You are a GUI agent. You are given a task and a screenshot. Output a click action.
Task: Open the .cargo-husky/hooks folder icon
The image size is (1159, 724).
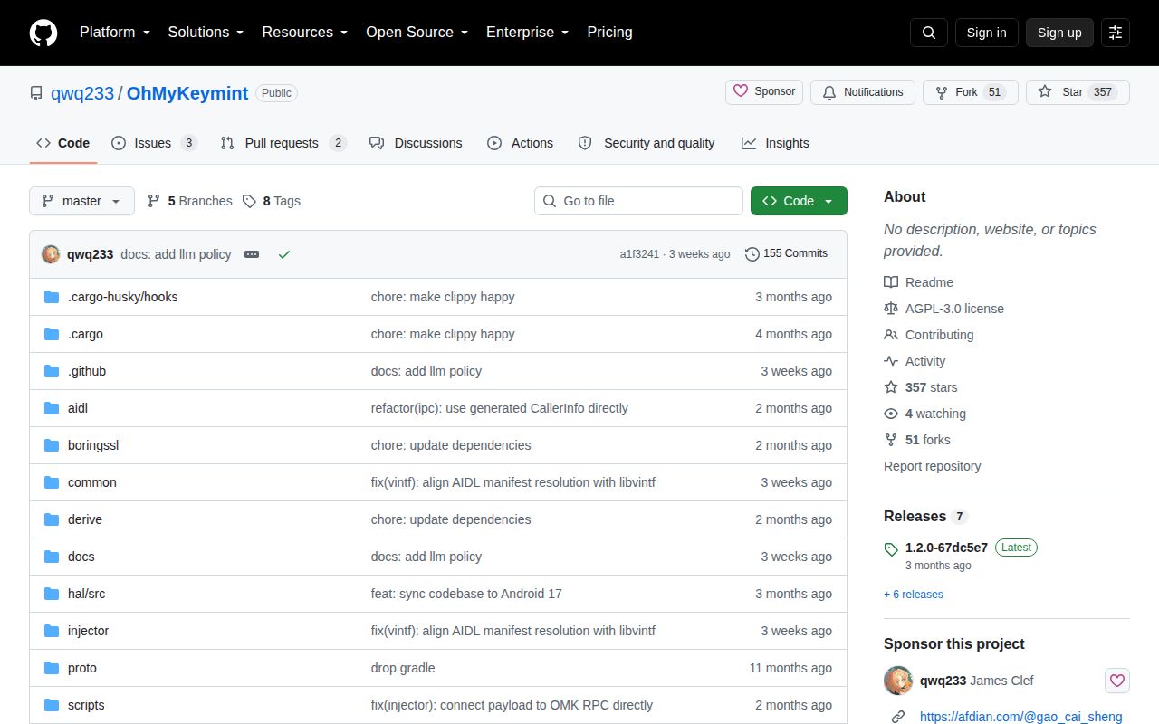(x=52, y=297)
